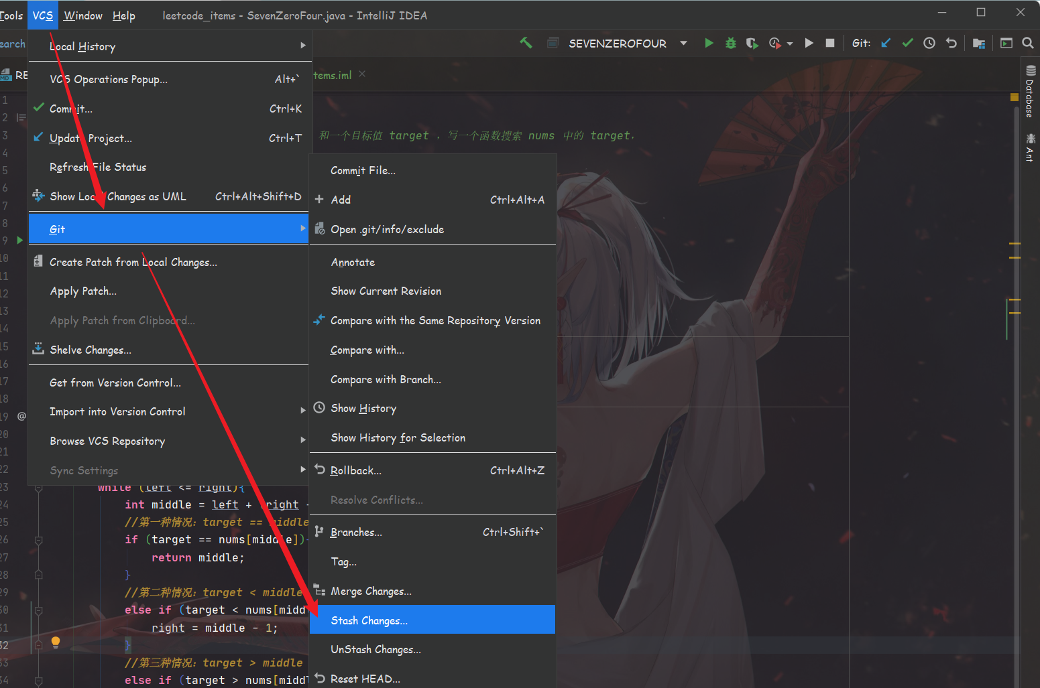The width and height of the screenshot is (1040, 688).
Task: Collapse the fold marker beside 'if (target == nums[middle])'
Action: 39,540
